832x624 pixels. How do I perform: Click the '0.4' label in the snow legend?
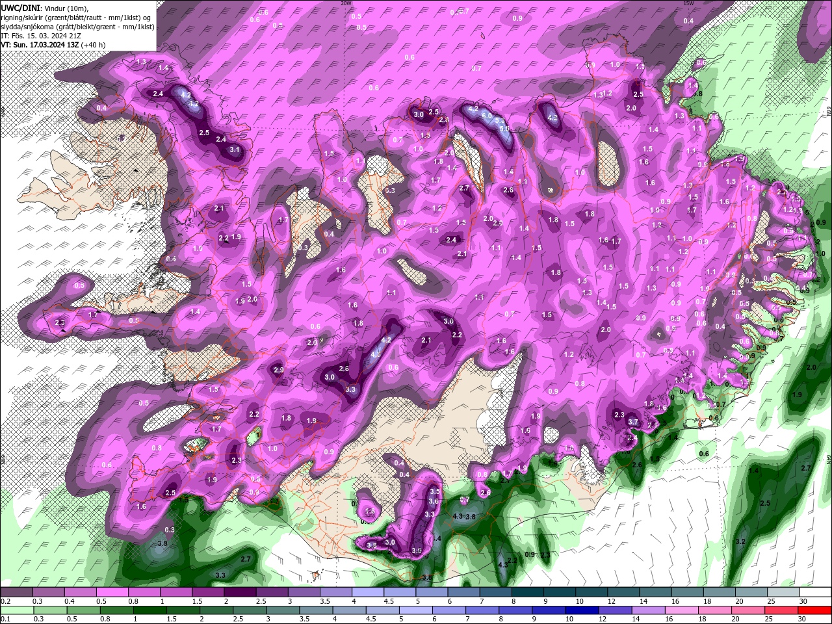[70, 601]
